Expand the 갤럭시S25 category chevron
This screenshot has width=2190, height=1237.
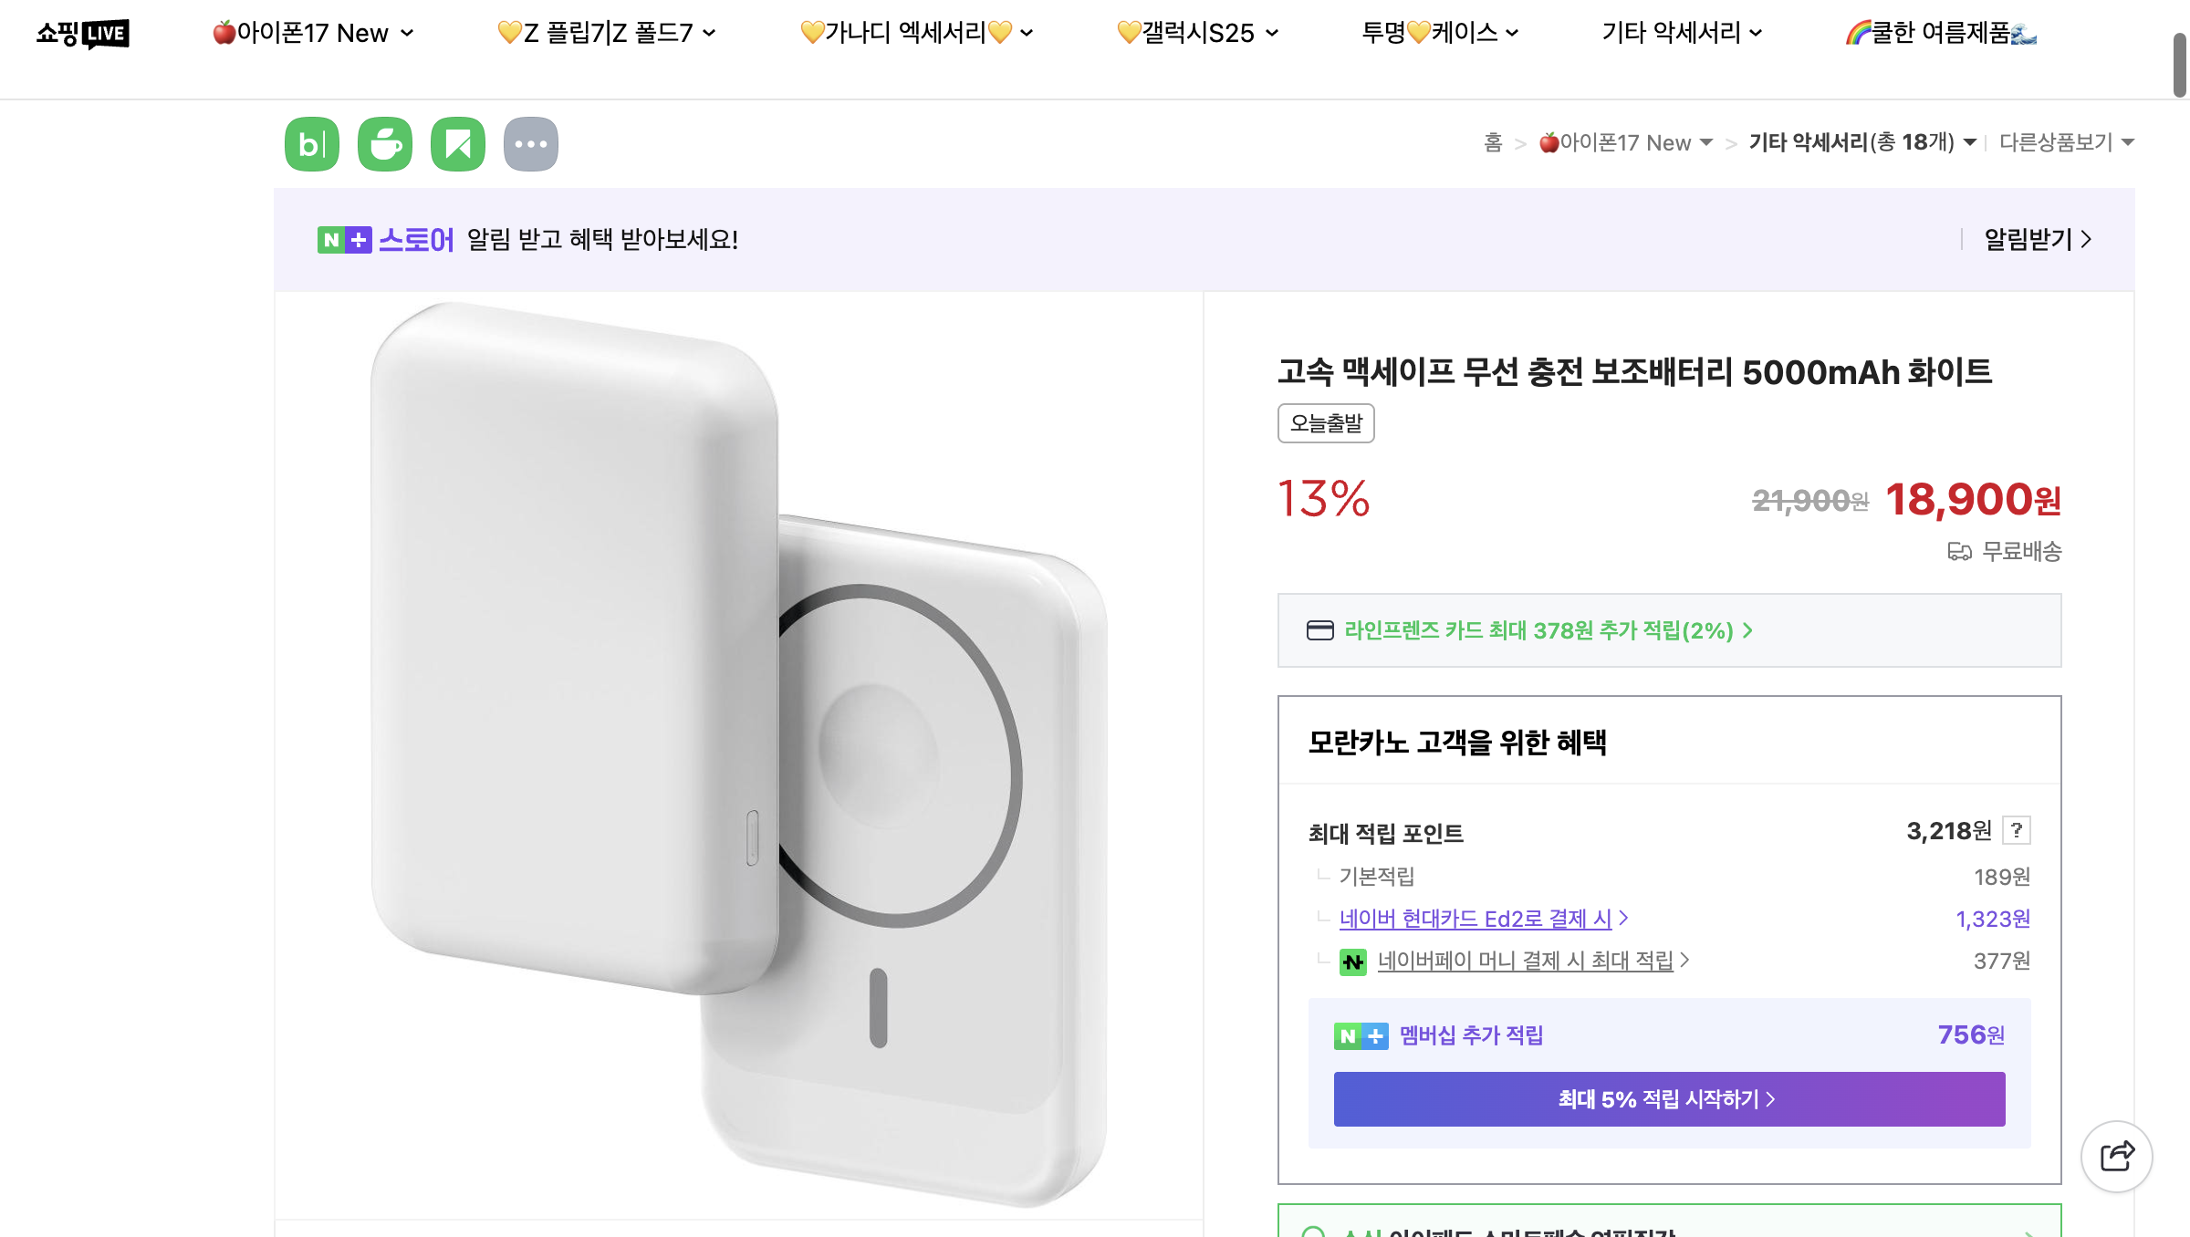coord(1271,33)
